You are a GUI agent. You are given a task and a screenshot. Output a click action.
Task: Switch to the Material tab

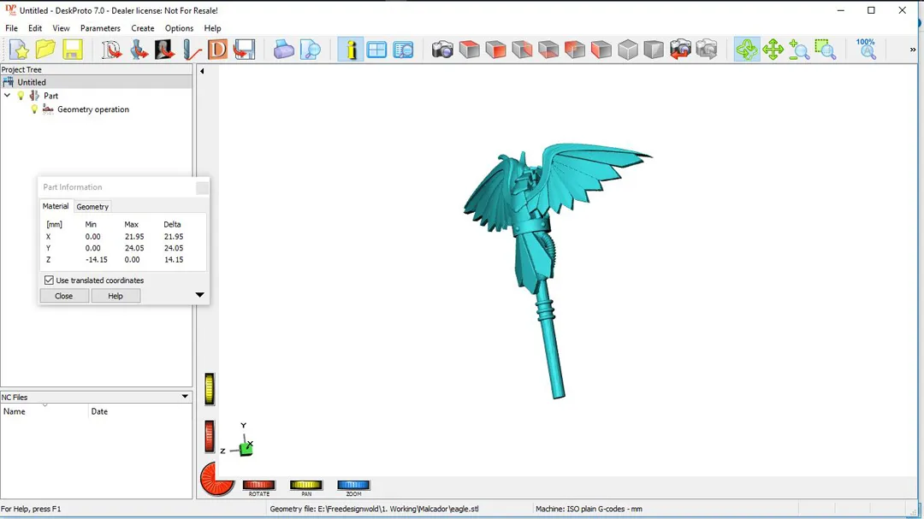(x=56, y=206)
